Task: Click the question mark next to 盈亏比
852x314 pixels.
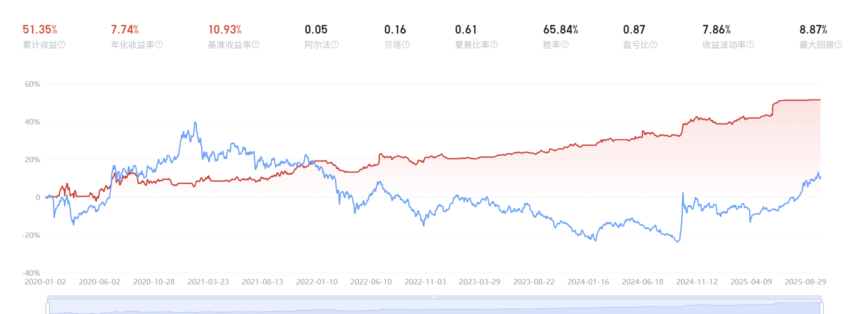Action: point(654,45)
